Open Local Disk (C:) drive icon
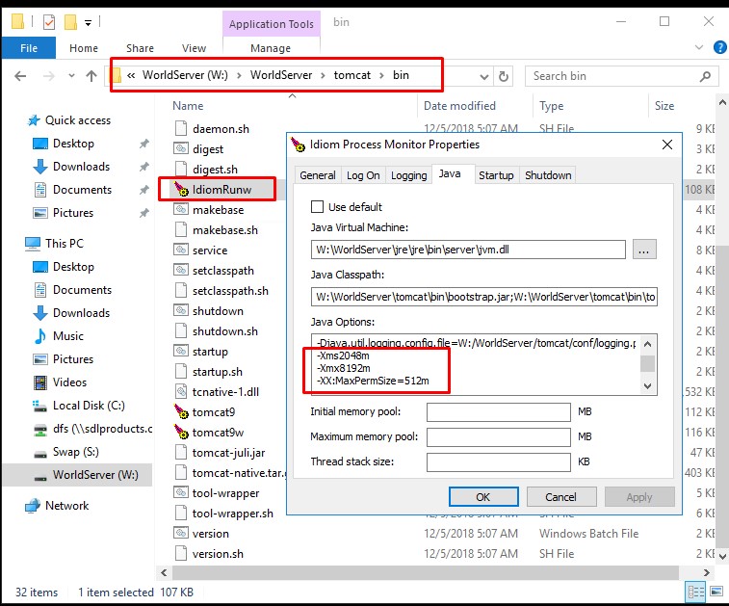 click(x=39, y=406)
